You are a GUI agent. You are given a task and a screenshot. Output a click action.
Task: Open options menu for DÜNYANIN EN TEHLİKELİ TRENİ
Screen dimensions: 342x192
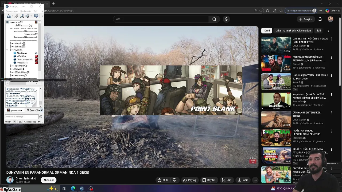331,113
